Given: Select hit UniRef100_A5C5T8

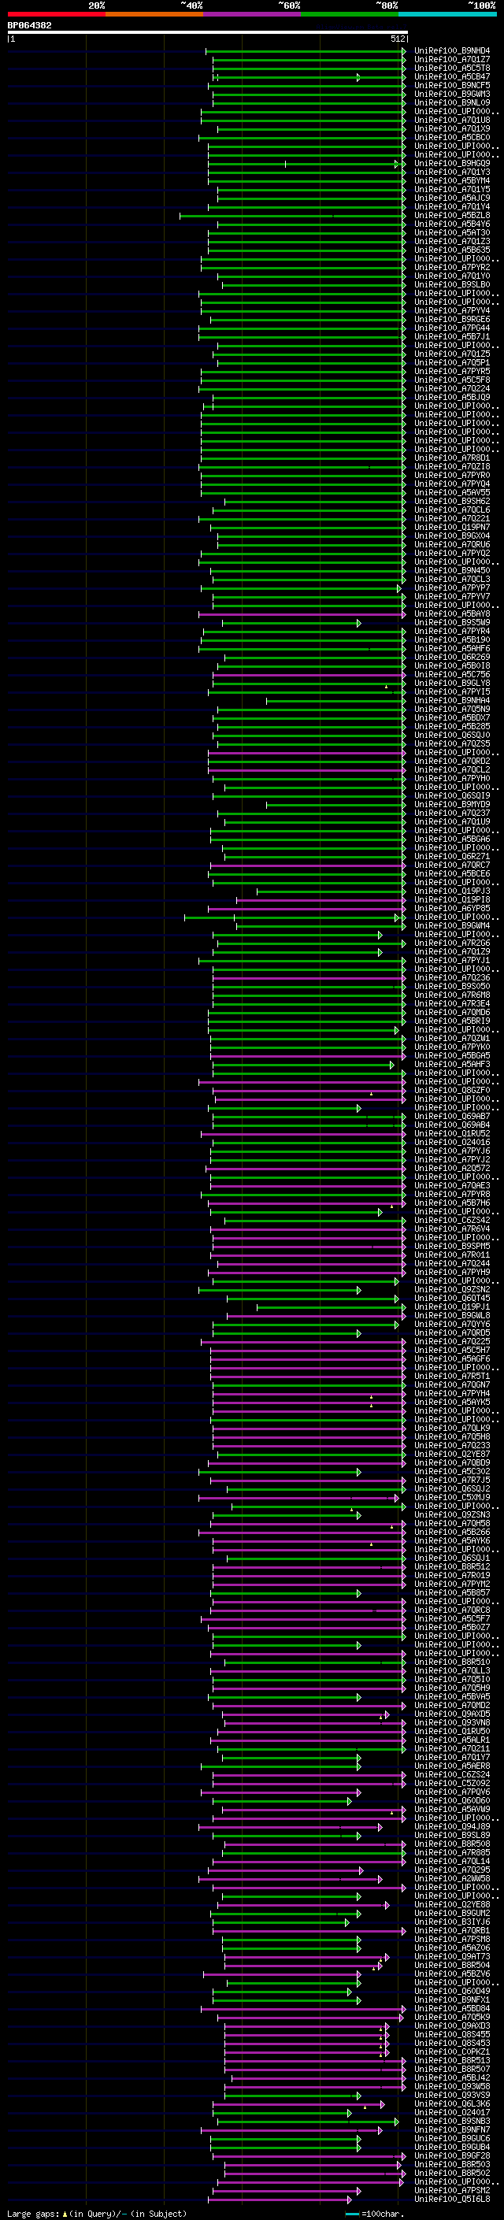Looking at the screenshot, I should click(x=452, y=68).
